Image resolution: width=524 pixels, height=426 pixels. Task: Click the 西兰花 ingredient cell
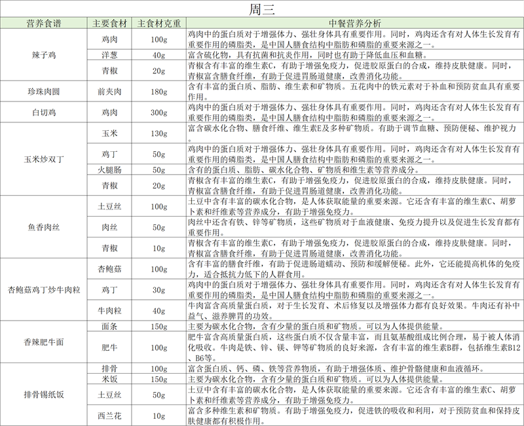tap(109, 416)
